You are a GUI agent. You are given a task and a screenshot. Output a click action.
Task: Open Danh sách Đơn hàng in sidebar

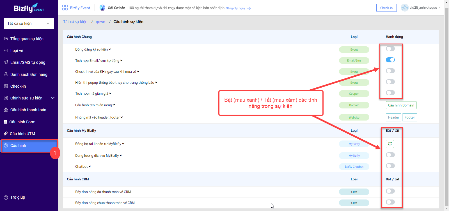coord(29,74)
